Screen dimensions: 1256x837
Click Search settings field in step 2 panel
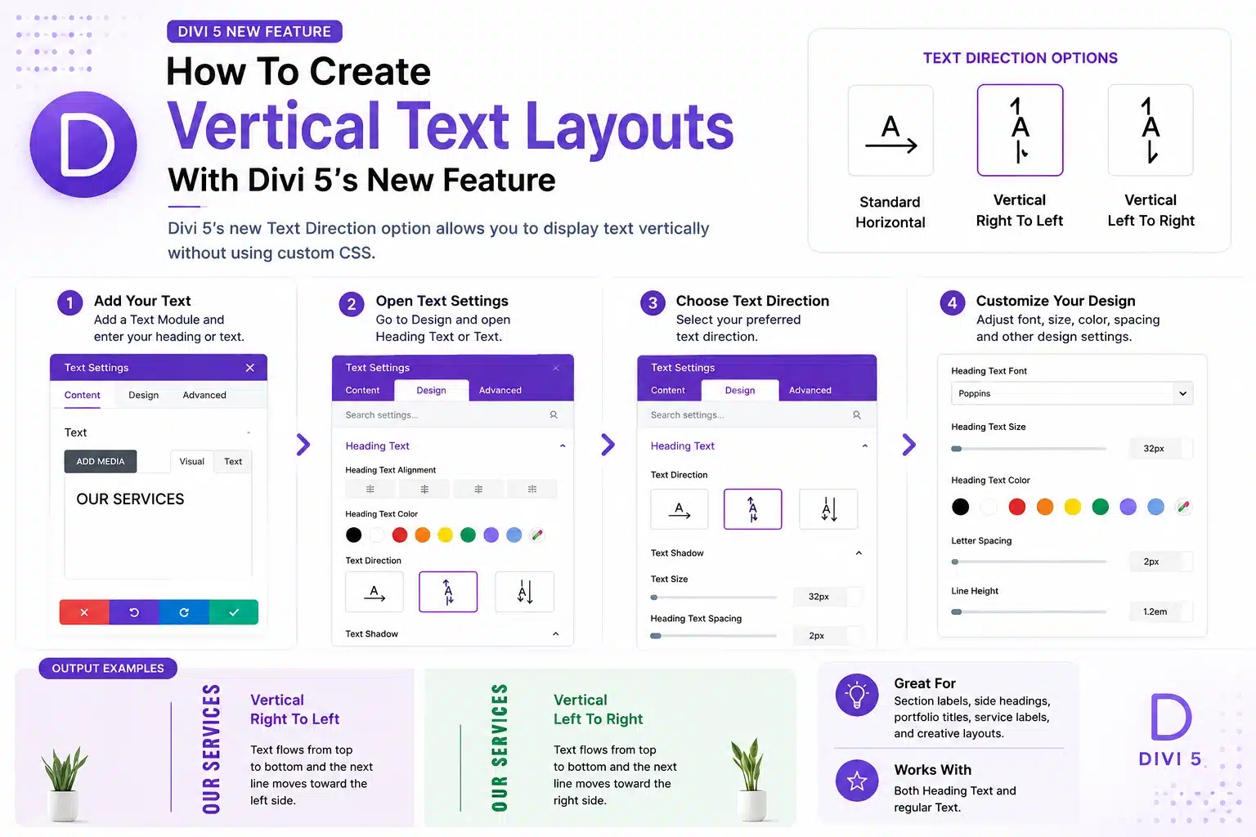[x=453, y=414]
